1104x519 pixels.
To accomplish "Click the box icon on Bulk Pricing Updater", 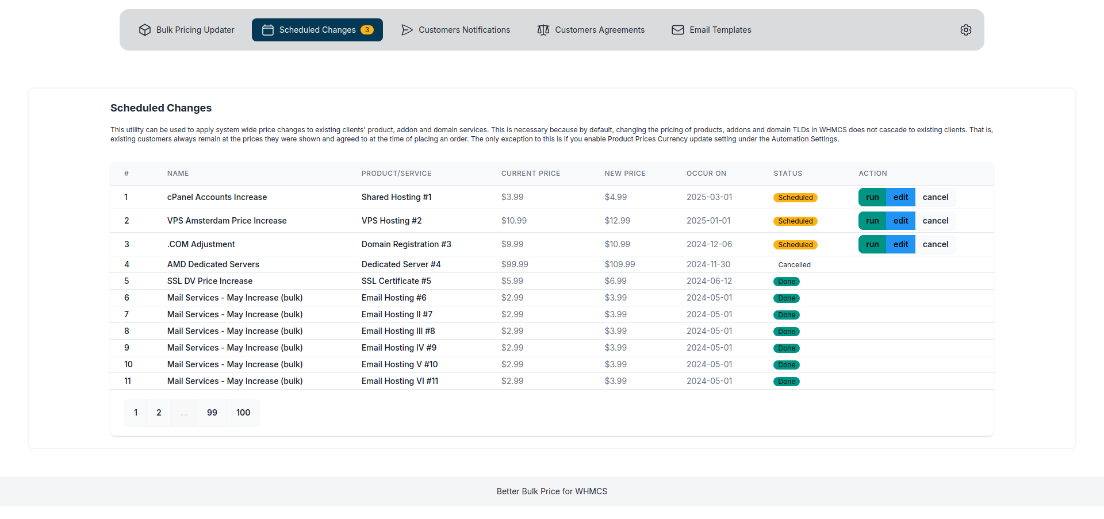I will (144, 30).
